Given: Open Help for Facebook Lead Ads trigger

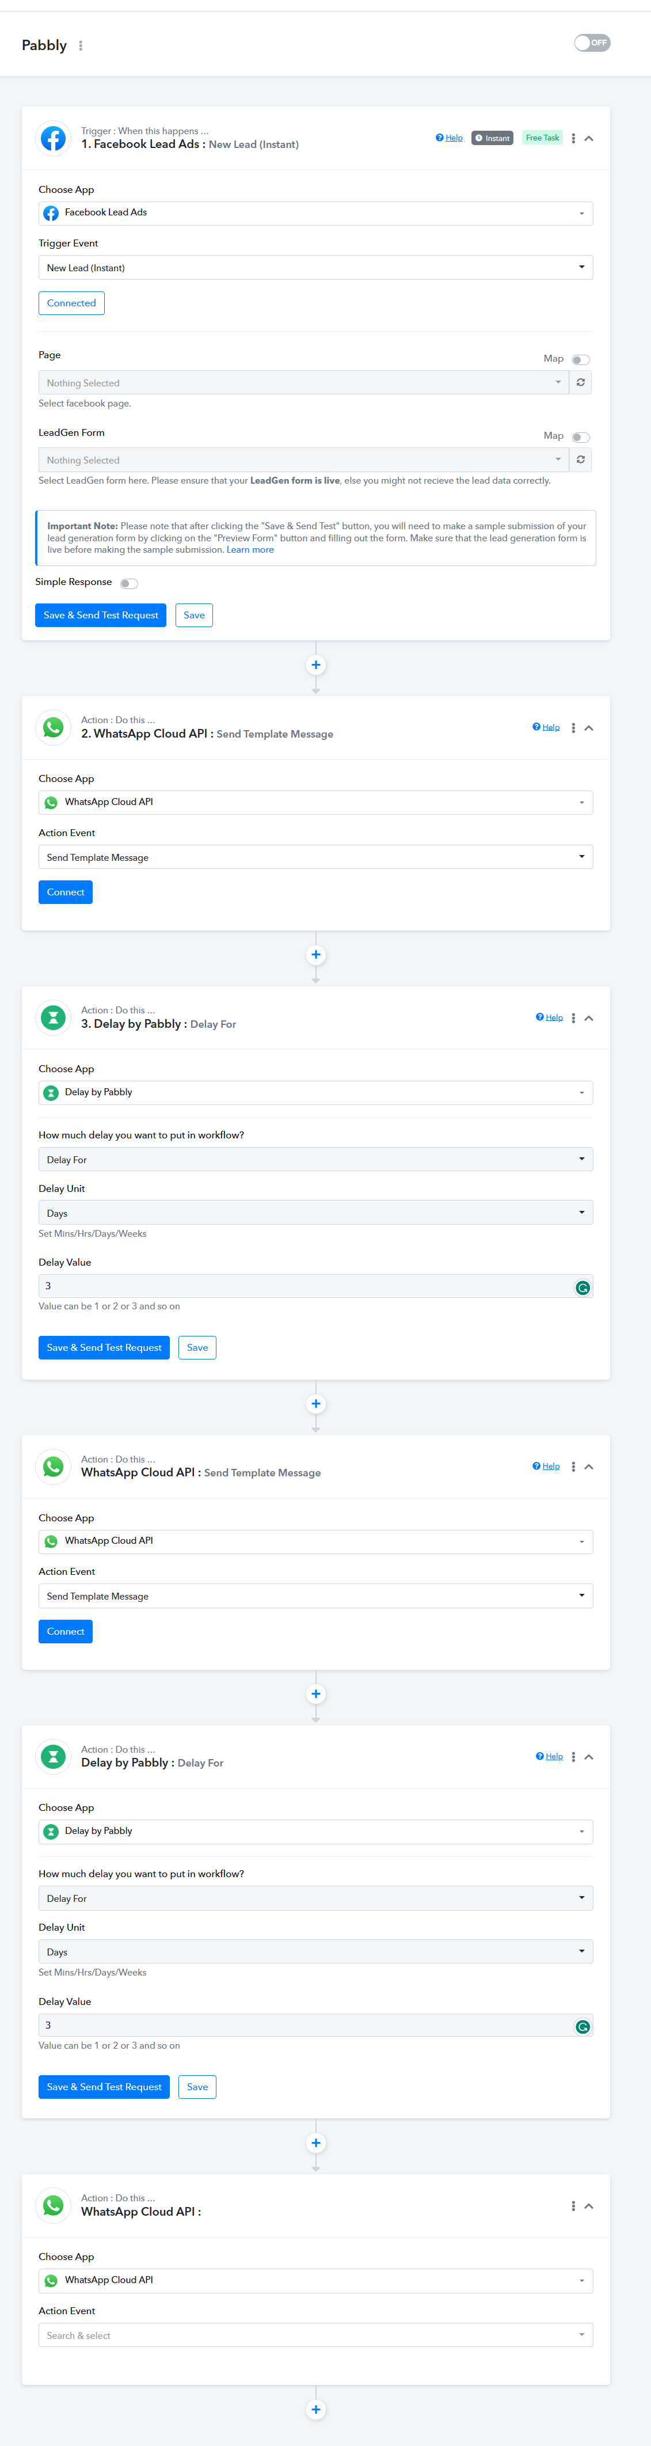Looking at the screenshot, I should (449, 139).
